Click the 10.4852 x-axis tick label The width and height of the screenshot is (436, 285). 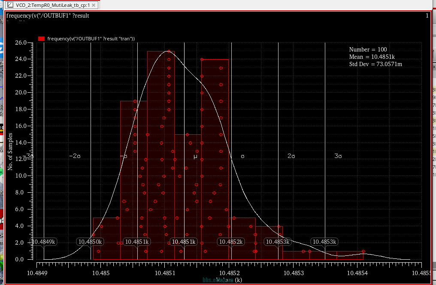pos(229,273)
